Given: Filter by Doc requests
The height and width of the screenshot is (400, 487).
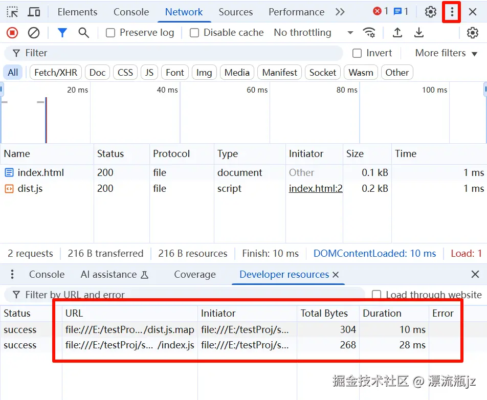Looking at the screenshot, I should pos(97,72).
